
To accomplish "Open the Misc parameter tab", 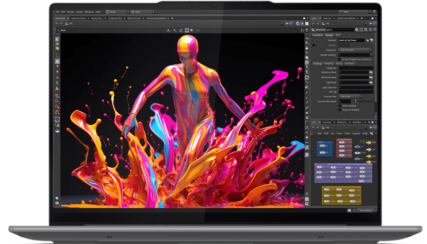I will pos(338,35).
